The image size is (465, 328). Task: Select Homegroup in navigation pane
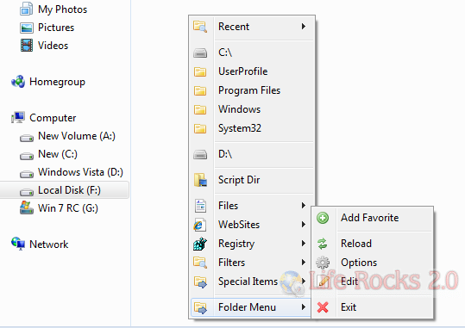point(57,82)
